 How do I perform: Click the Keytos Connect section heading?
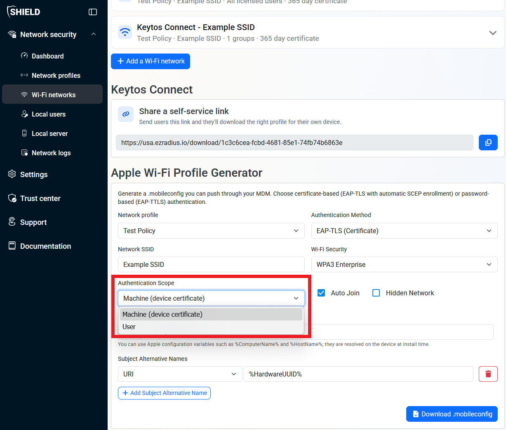152,89
